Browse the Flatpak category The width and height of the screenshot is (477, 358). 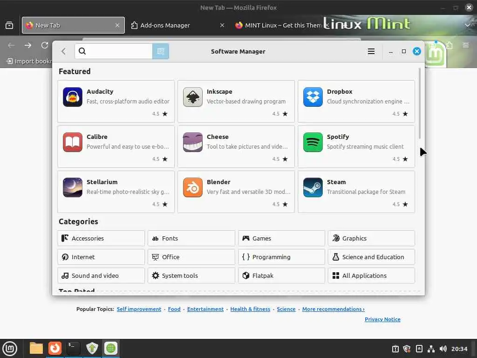click(x=281, y=275)
